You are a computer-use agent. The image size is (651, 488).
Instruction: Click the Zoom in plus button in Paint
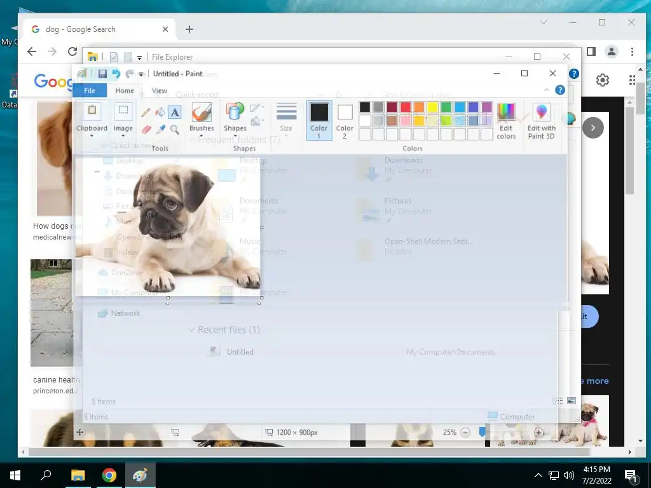[x=538, y=432]
